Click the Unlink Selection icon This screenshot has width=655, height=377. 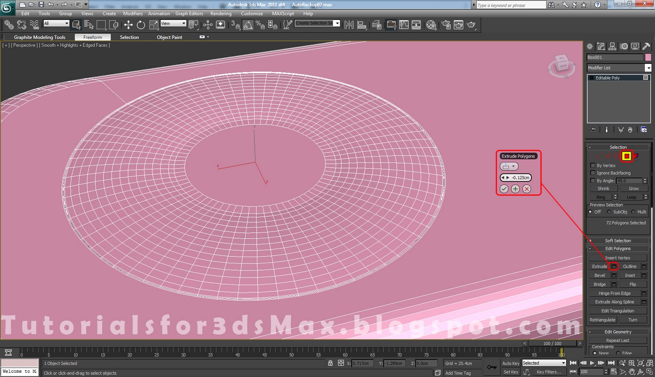21,25
